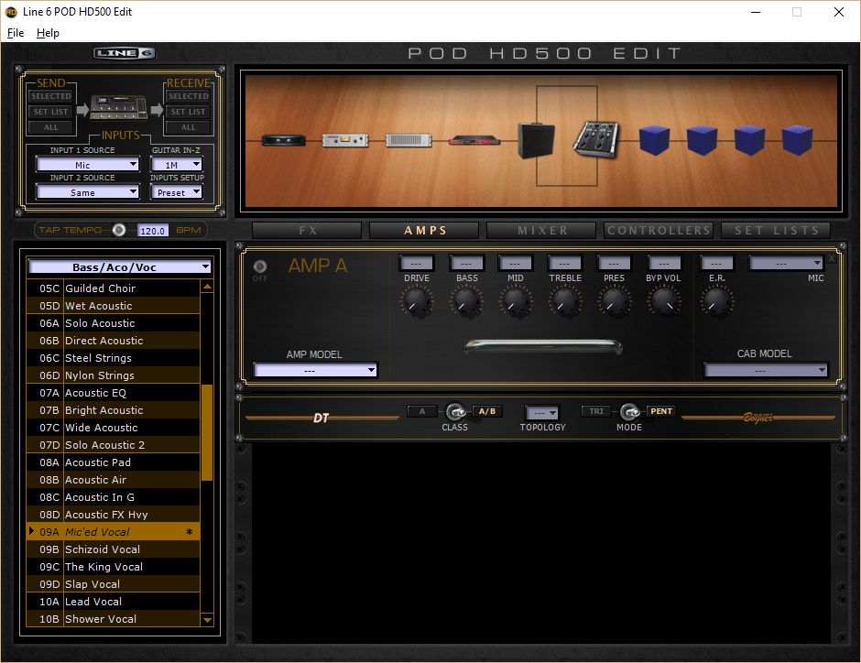Click the tempo BPM value field
The image size is (861, 663).
point(153,231)
